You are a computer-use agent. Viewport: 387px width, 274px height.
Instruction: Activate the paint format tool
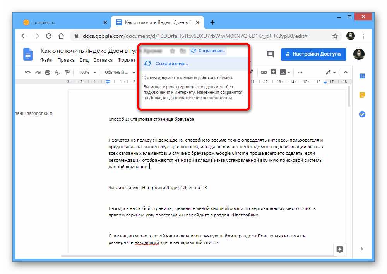tap(67, 73)
